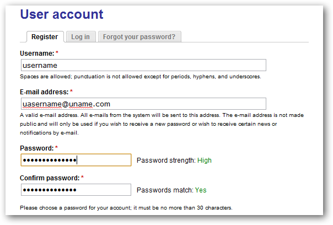Screen dimensions: 333x225
Task: Click the required asterisk beside Username
Action: (57, 53)
